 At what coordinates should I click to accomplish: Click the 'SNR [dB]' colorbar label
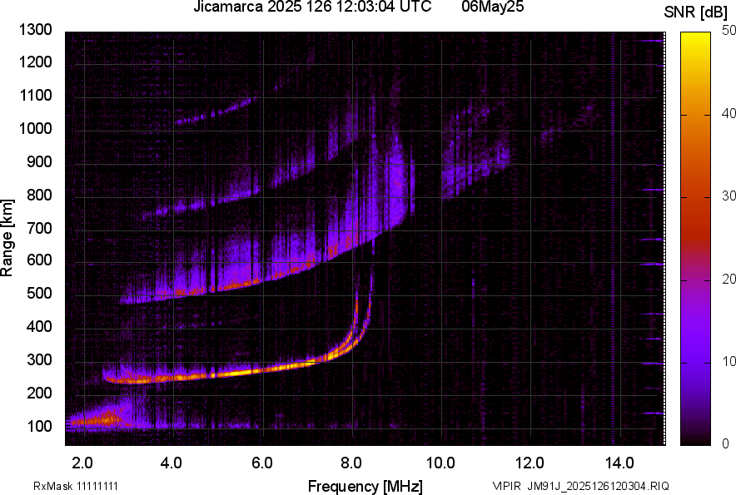[696, 12]
